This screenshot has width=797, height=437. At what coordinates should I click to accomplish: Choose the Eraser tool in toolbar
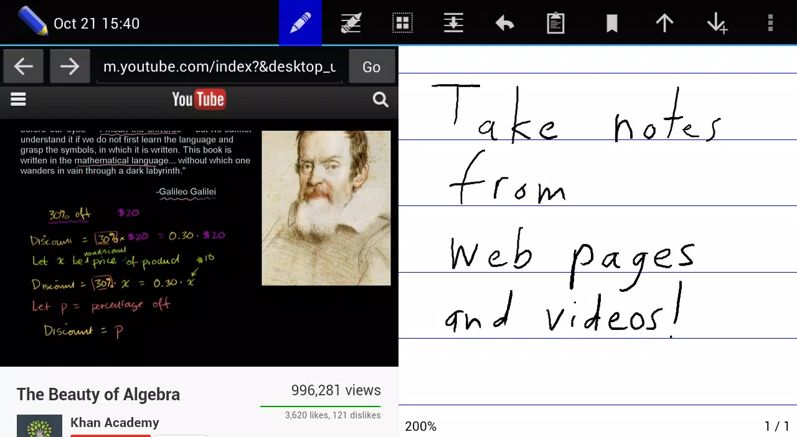tap(351, 23)
